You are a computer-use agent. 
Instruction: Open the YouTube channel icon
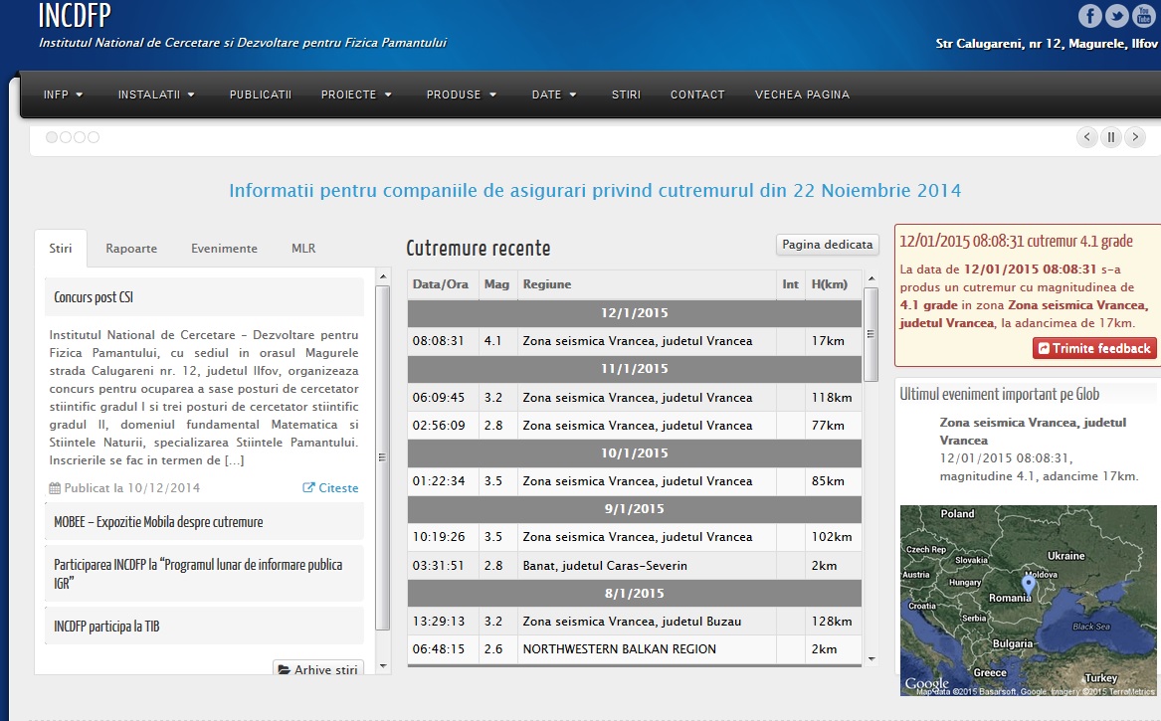(x=1143, y=15)
